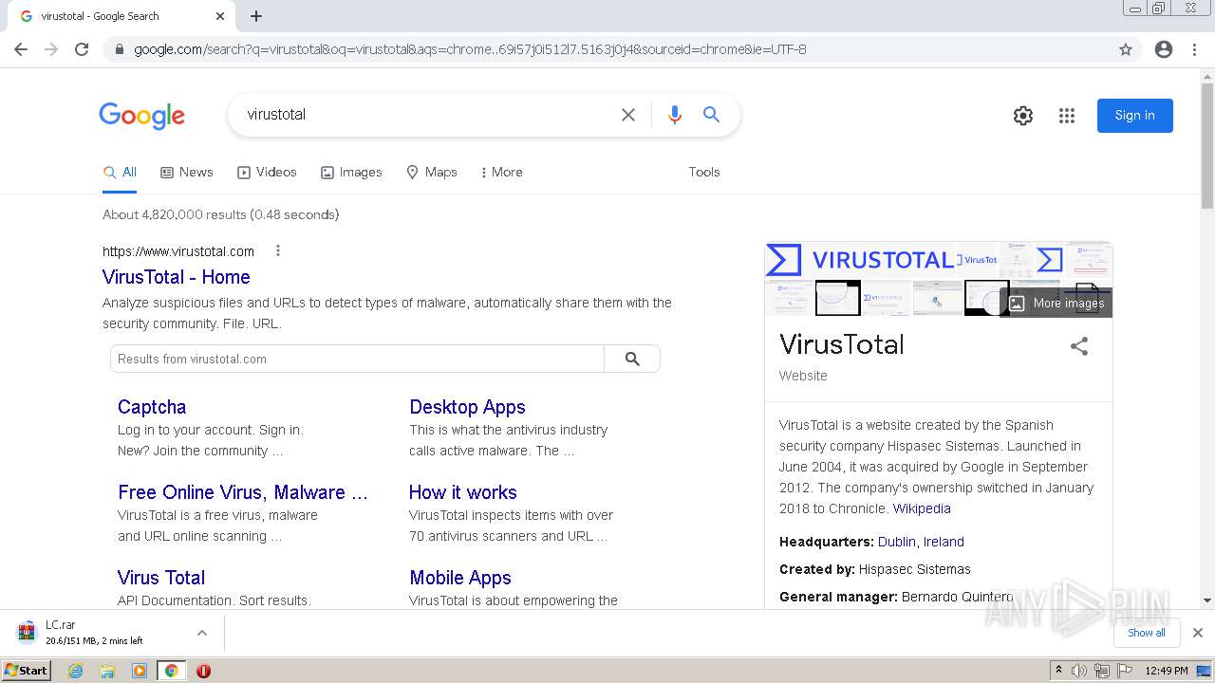1215x683 pixels.
Task: Open the VirusTotal - Home result
Action: click(177, 277)
